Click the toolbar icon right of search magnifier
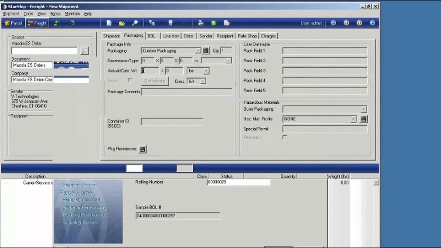The image size is (441, 248). pyautogui.click(x=152, y=23)
